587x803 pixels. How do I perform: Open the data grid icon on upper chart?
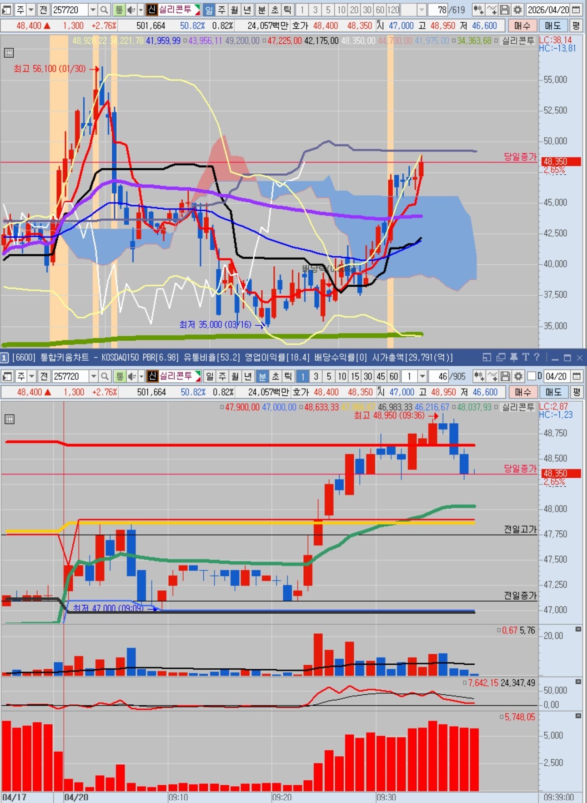9,53
